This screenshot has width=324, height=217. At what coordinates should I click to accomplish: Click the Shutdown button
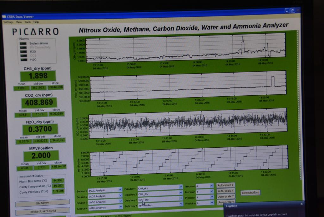42,202
